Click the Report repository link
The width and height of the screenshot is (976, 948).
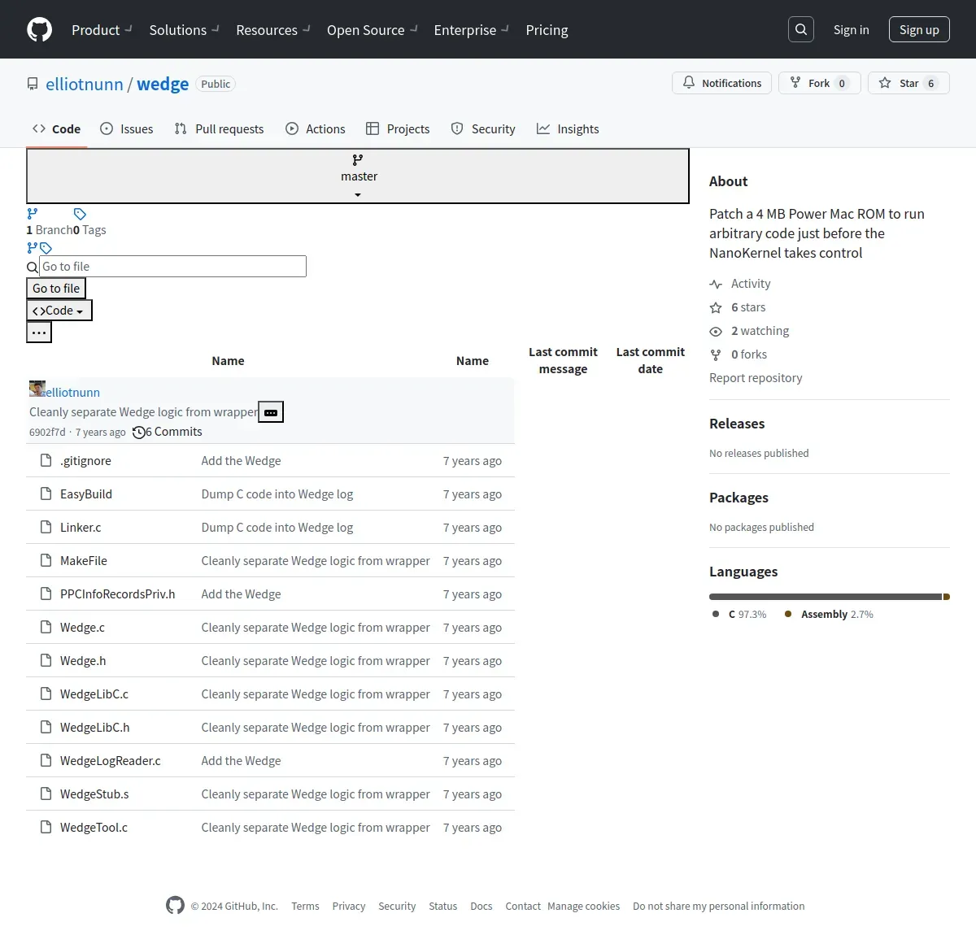click(x=756, y=378)
